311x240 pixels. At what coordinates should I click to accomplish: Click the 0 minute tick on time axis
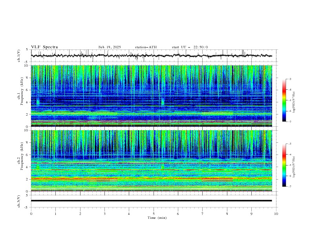tap(31, 214)
